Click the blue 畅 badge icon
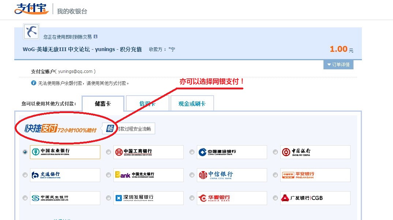This screenshot has width=393, height=220. 110,128
